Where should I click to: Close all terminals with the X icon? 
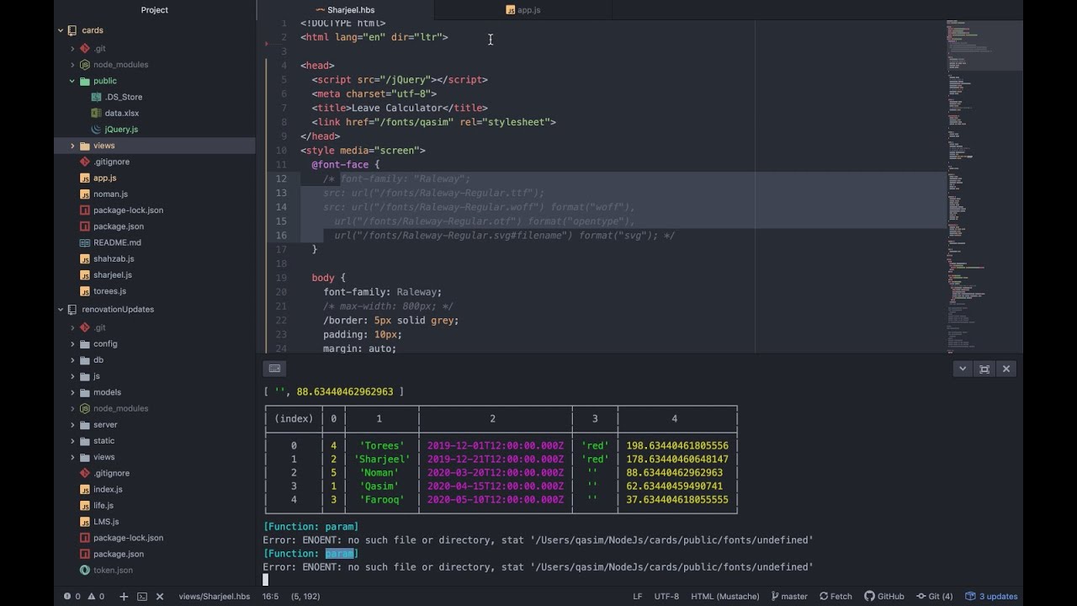[160, 596]
